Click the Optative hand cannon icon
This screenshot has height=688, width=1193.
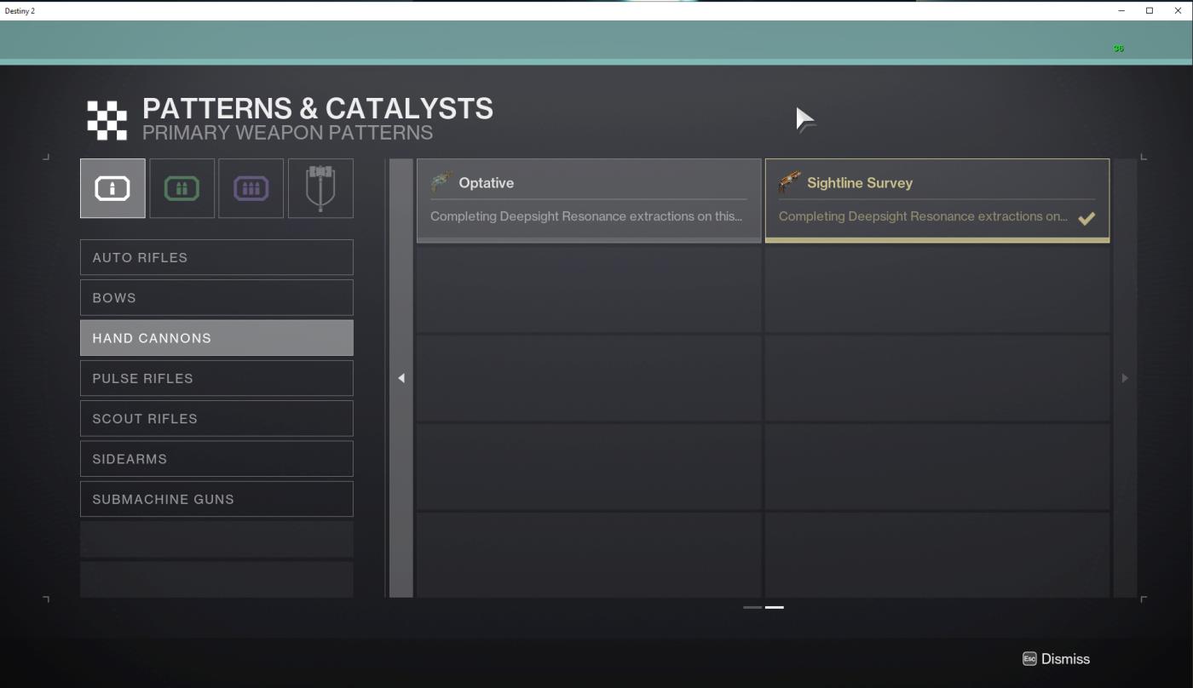441,182
